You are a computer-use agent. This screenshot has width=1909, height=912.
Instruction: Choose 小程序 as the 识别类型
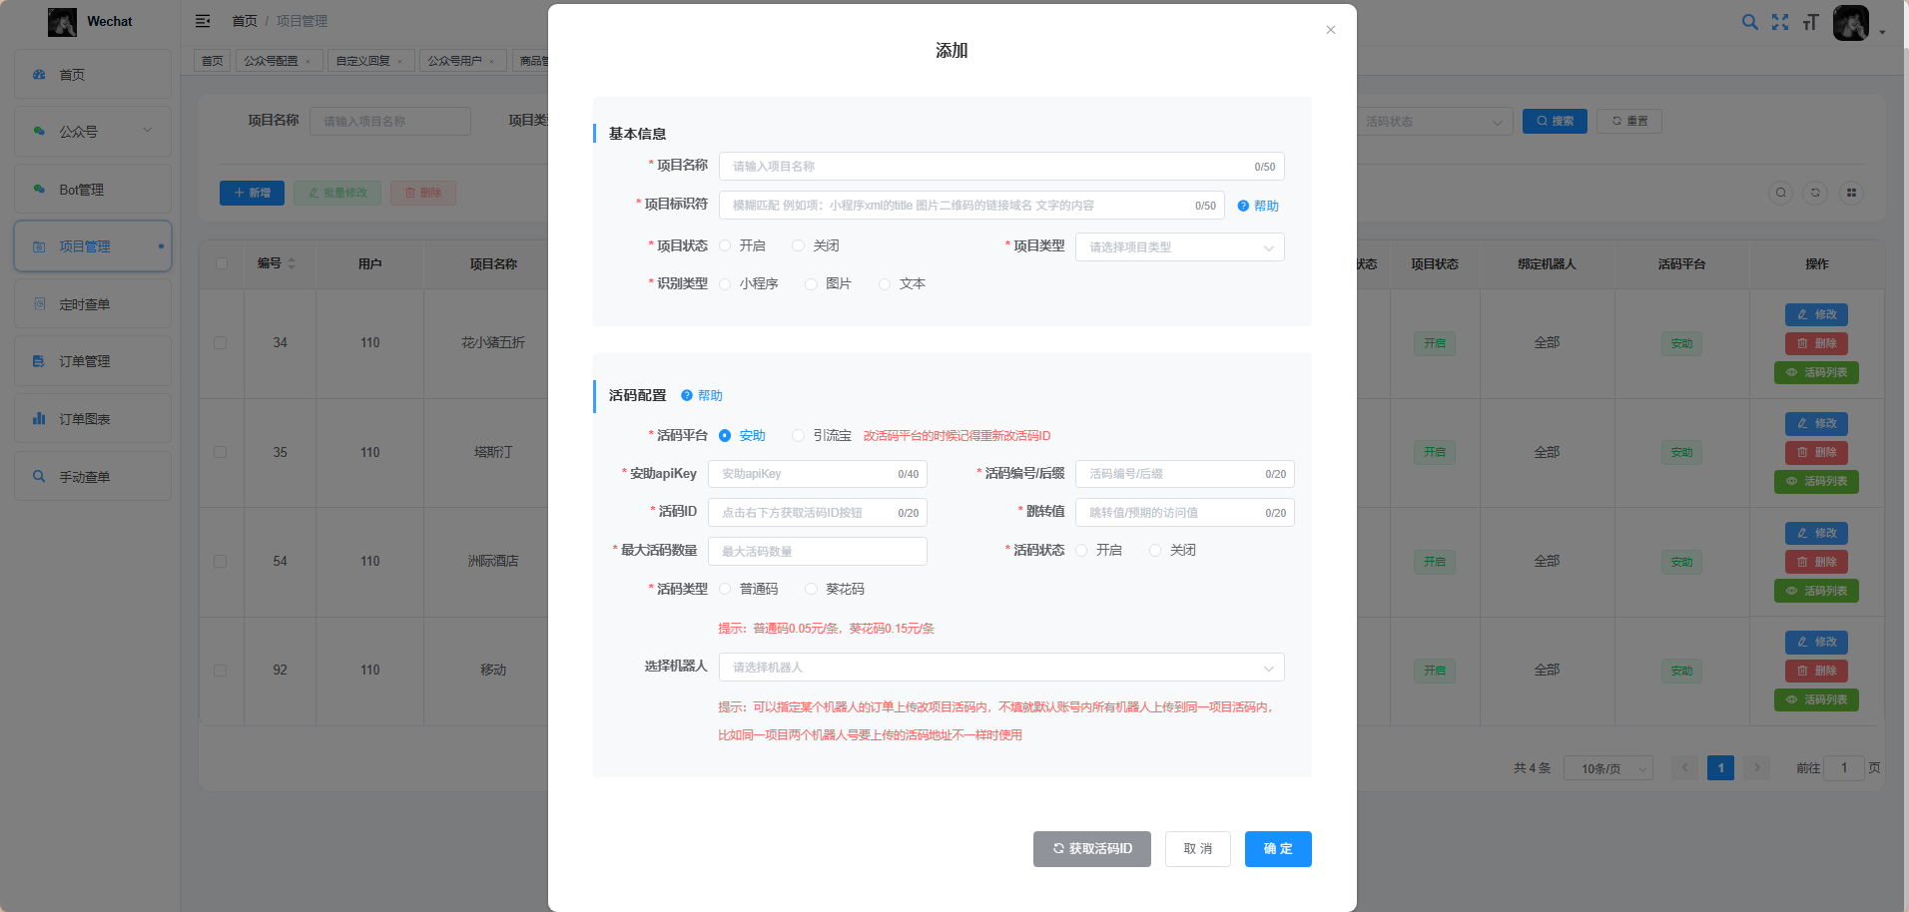tap(726, 284)
